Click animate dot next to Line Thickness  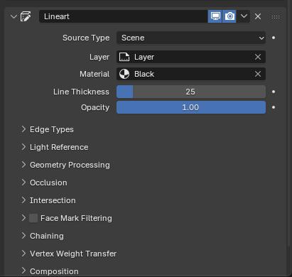tap(274, 92)
